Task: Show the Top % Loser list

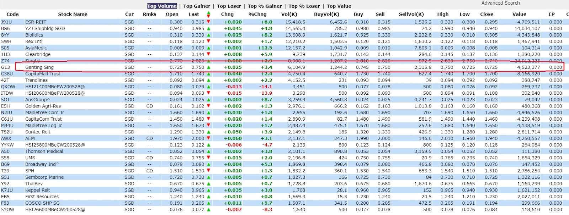Action: pos(304,6)
